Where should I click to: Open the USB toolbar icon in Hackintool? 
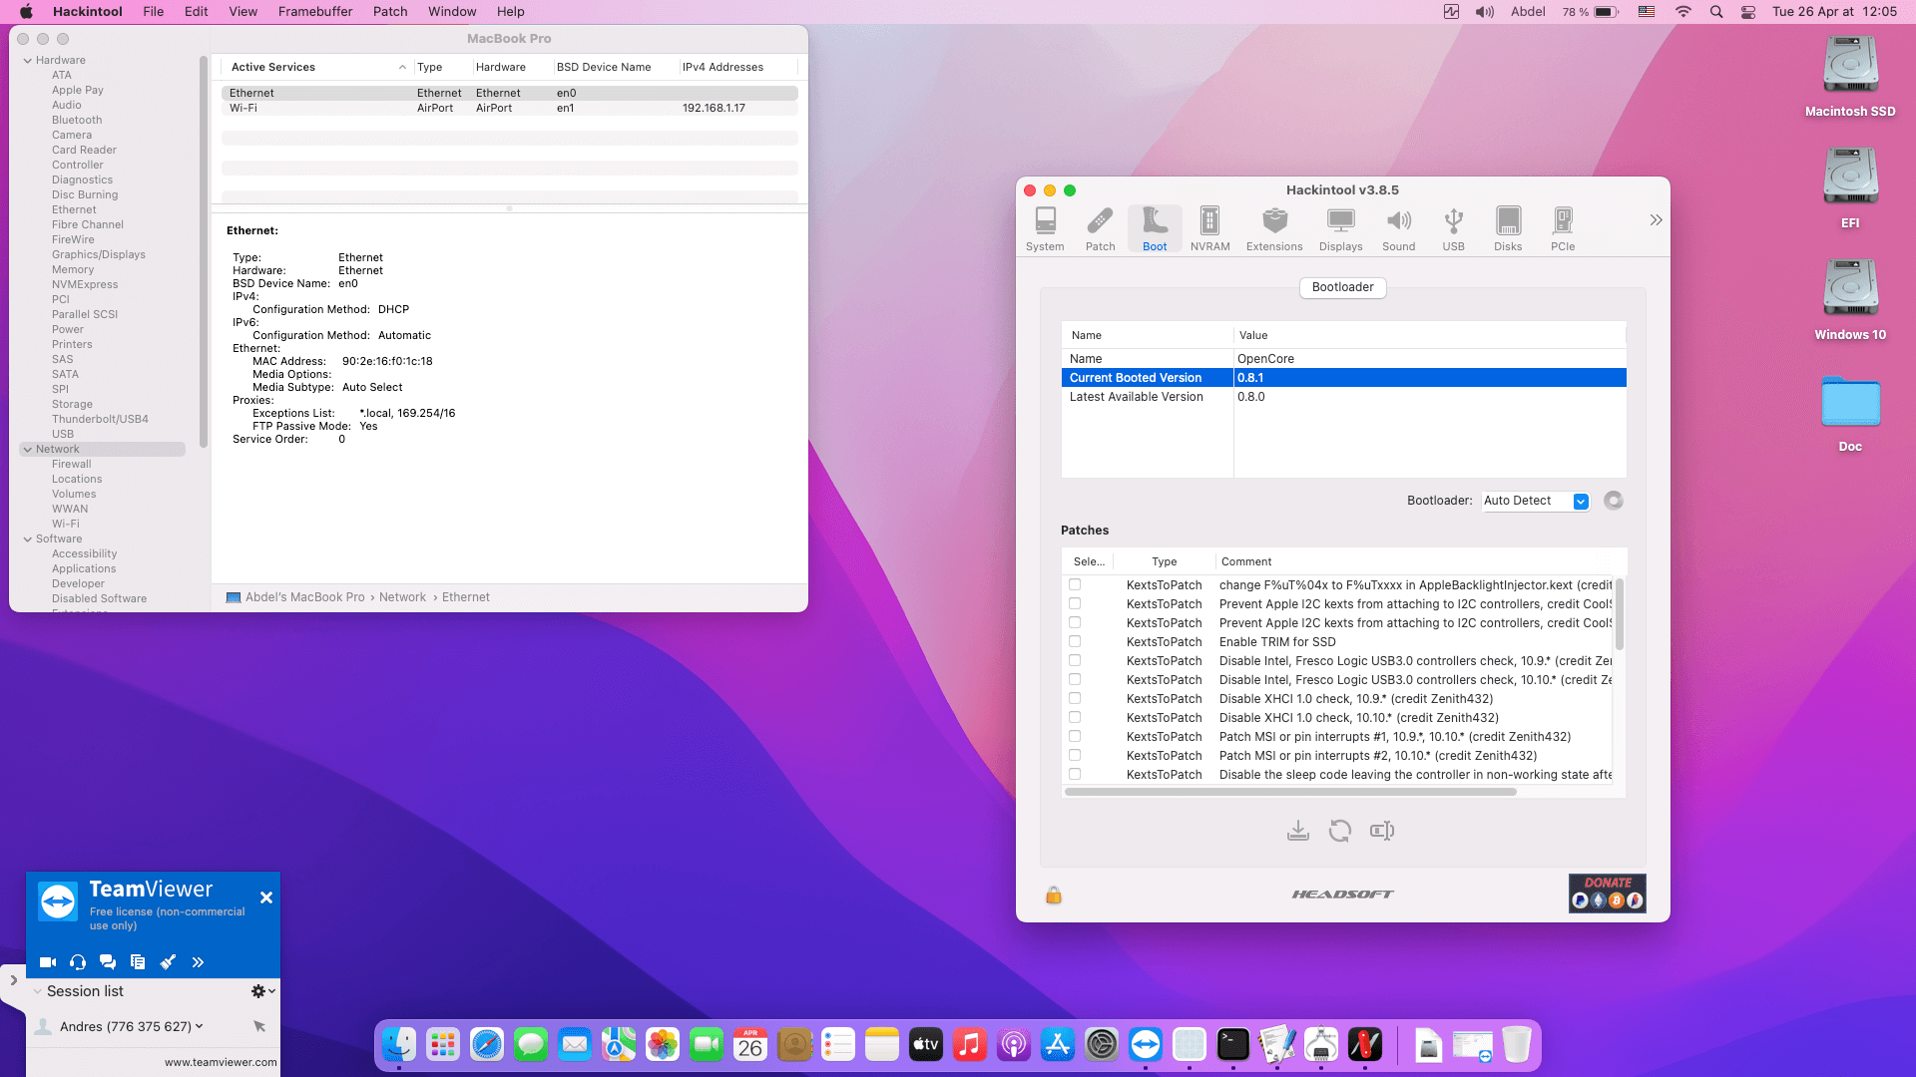[x=1453, y=228]
